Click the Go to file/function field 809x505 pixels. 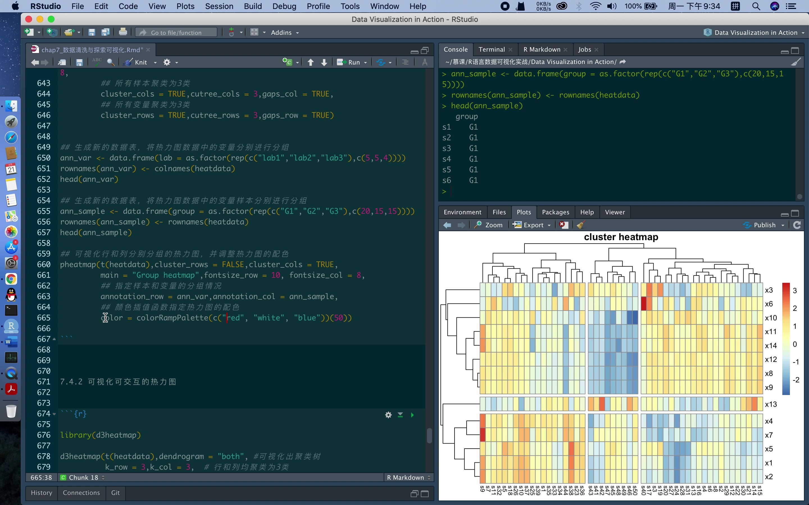click(x=176, y=32)
